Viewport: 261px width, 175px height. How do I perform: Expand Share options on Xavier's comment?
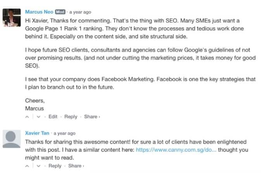click(76, 166)
